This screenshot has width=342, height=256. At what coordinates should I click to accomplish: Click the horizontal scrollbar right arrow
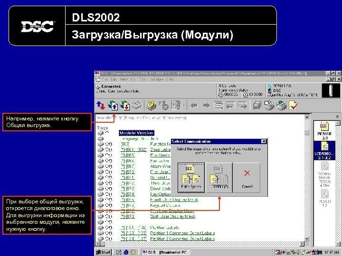coord(302,244)
